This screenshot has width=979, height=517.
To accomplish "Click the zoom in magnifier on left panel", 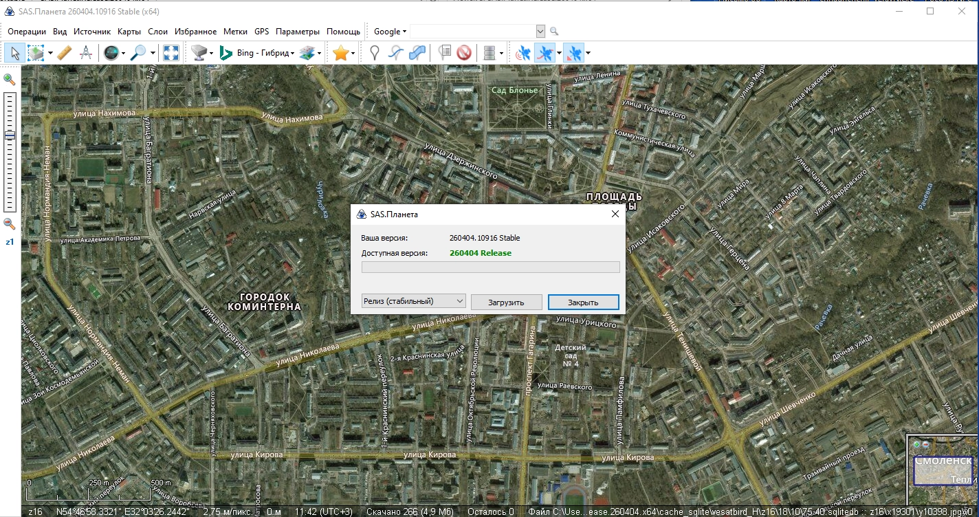I will click(x=10, y=80).
